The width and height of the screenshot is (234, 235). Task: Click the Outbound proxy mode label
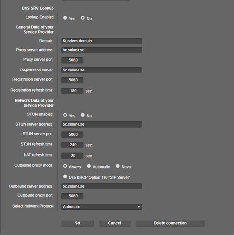point(34,165)
